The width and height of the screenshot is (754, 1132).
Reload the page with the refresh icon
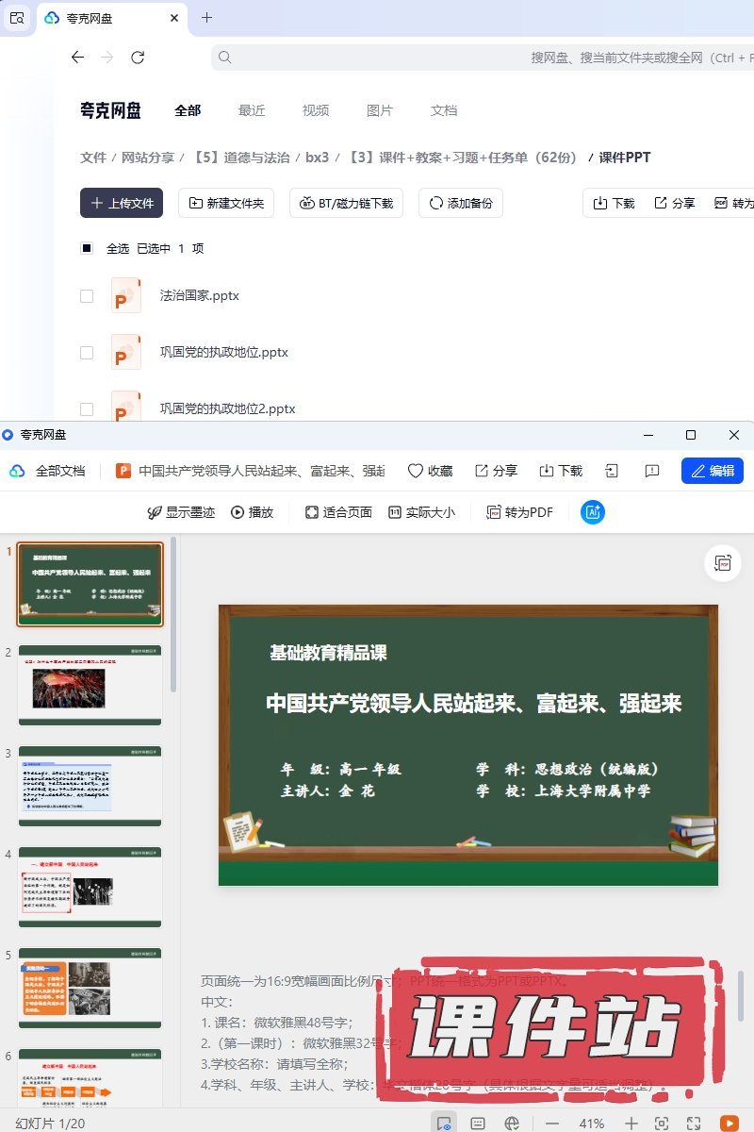click(x=138, y=58)
